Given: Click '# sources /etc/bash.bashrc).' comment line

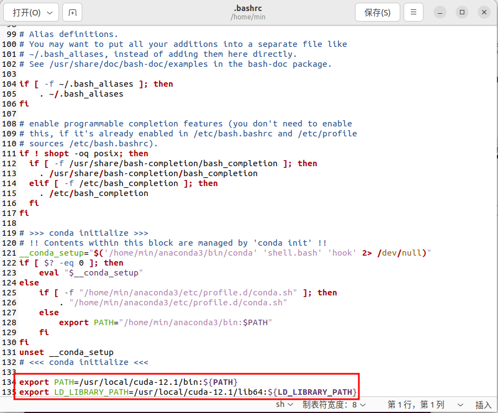Looking at the screenshot, I should pos(88,143).
